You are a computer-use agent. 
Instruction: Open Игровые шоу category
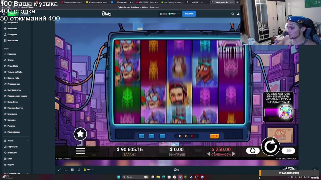pos(14,84)
